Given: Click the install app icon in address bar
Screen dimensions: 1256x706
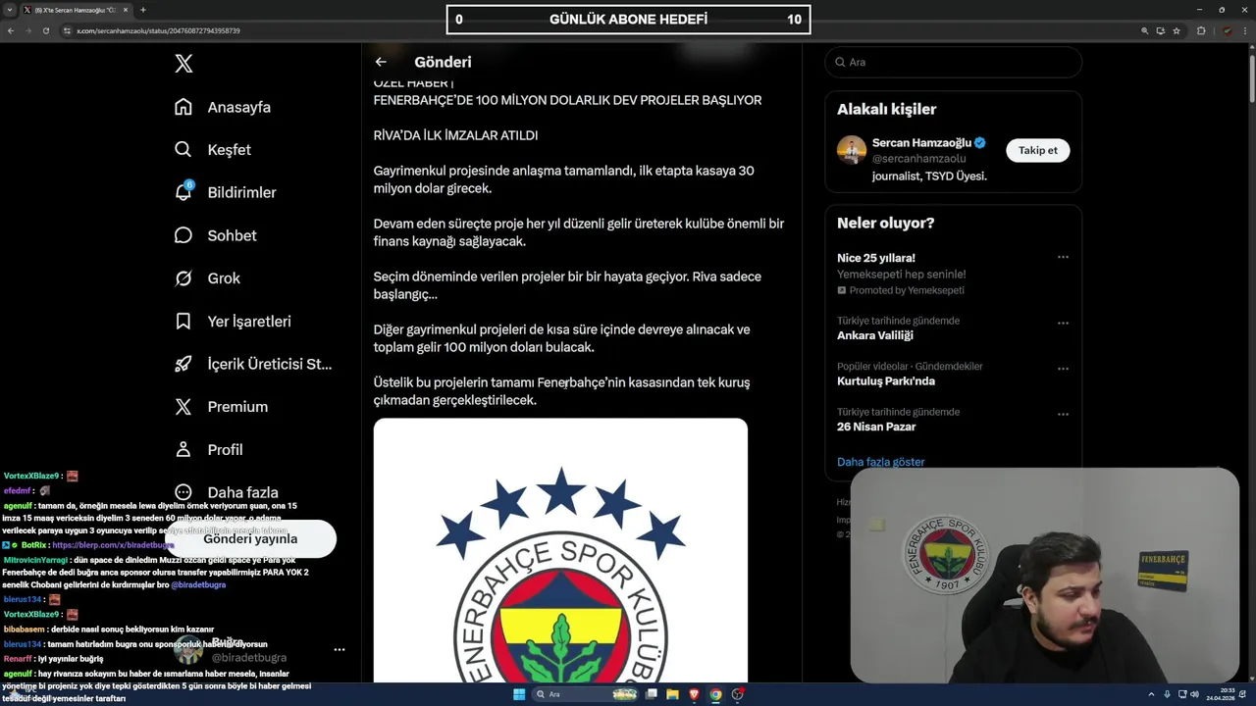Looking at the screenshot, I should coord(1161,30).
